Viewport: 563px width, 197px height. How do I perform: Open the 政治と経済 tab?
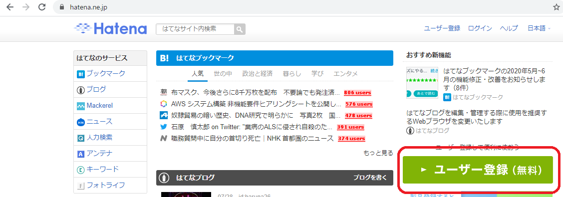pyautogui.click(x=257, y=73)
